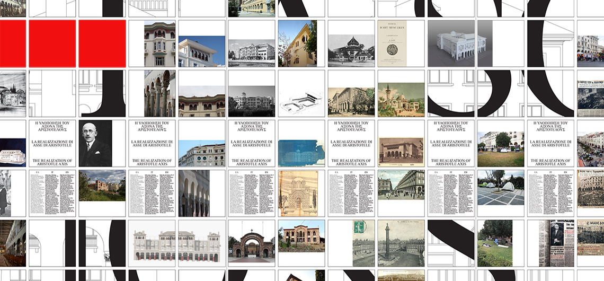Select the portrait of man with glasses
604x281 pixels.
pyautogui.click(x=95, y=143)
